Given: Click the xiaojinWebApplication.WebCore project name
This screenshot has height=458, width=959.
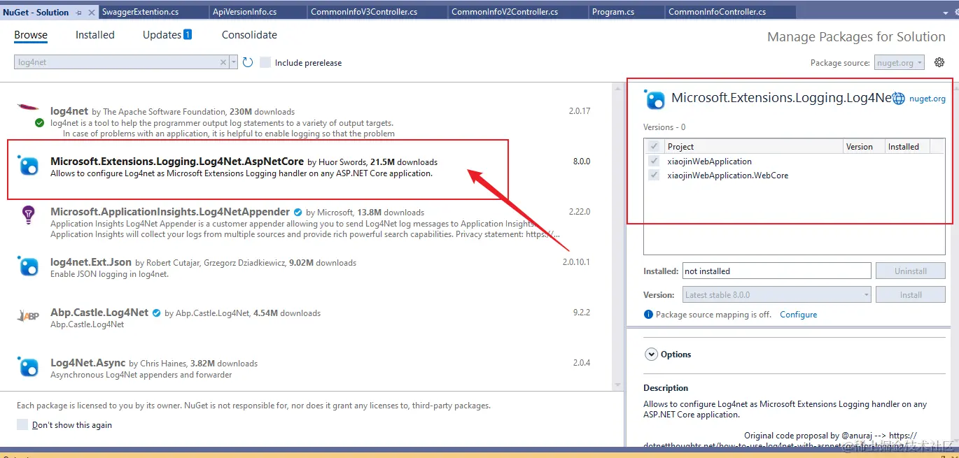Looking at the screenshot, I should [x=728, y=175].
